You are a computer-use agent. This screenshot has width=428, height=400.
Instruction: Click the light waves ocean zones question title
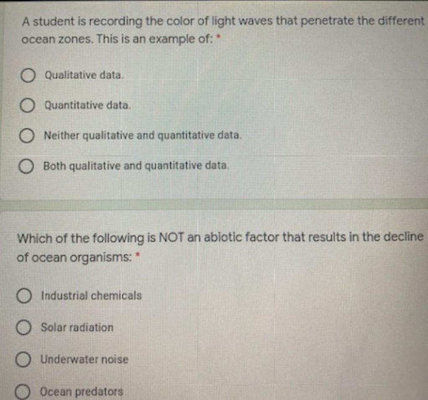[223, 30]
